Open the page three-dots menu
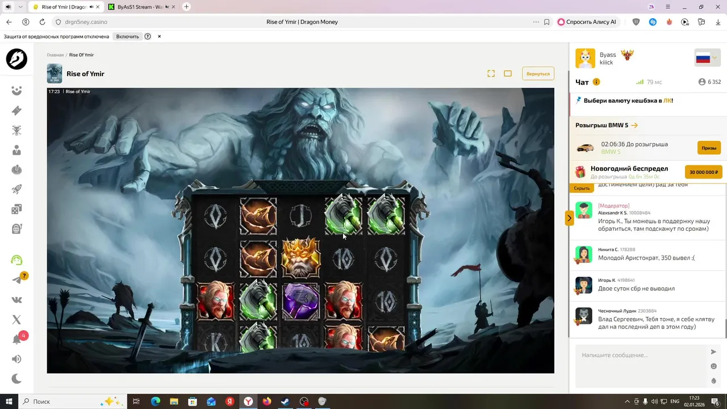 coord(536,22)
